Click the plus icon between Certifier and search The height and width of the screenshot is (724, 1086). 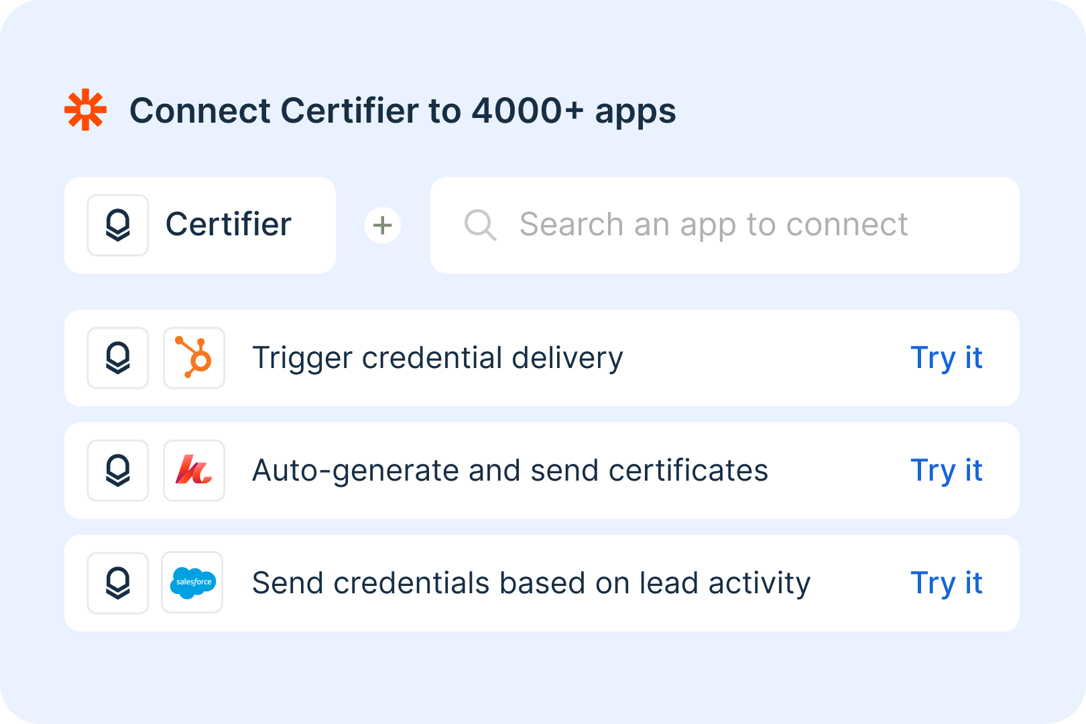click(383, 225)
